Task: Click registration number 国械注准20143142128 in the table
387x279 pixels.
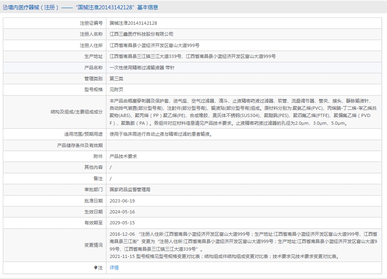Action: (x=133, y=23)
